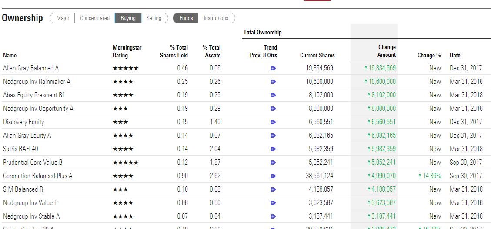The image size is (491, 229).
Task: Open Allan Gray Equity A fund link
Action: tap(27, 136)
